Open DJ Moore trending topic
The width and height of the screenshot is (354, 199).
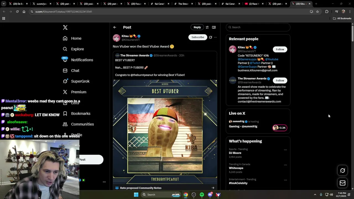pos(235,153)
